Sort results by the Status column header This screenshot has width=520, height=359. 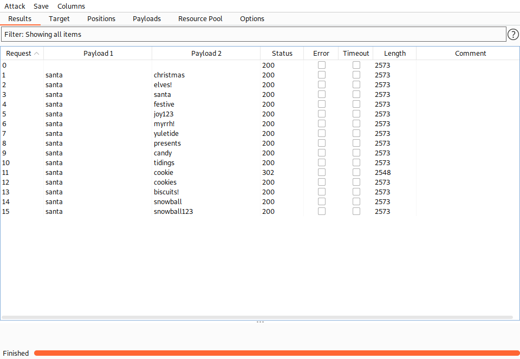(282, 53)
